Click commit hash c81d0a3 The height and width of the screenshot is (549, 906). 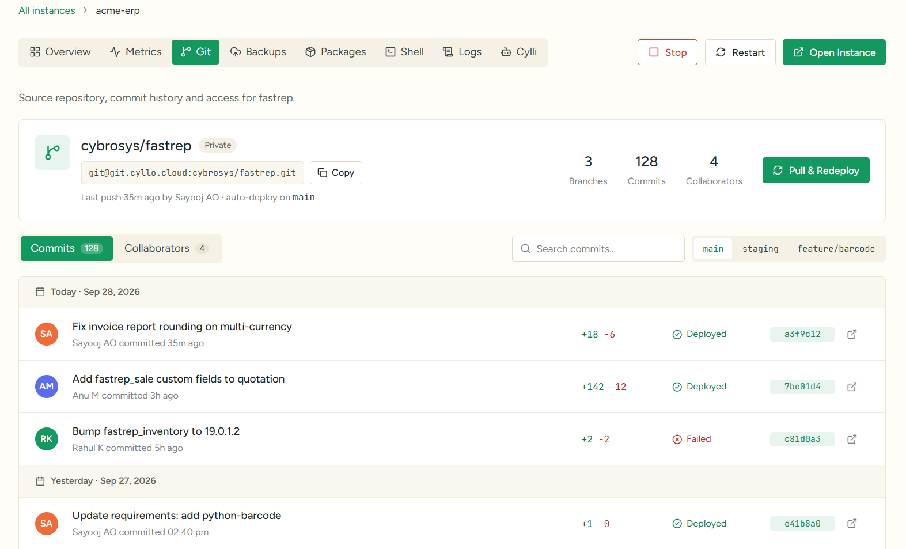click(x=802, y=439)
